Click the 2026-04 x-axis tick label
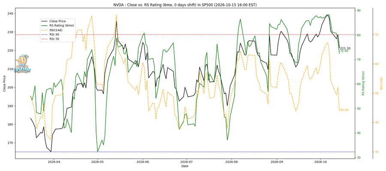Screen dimensions: 386x171 (x=53, y=162)
